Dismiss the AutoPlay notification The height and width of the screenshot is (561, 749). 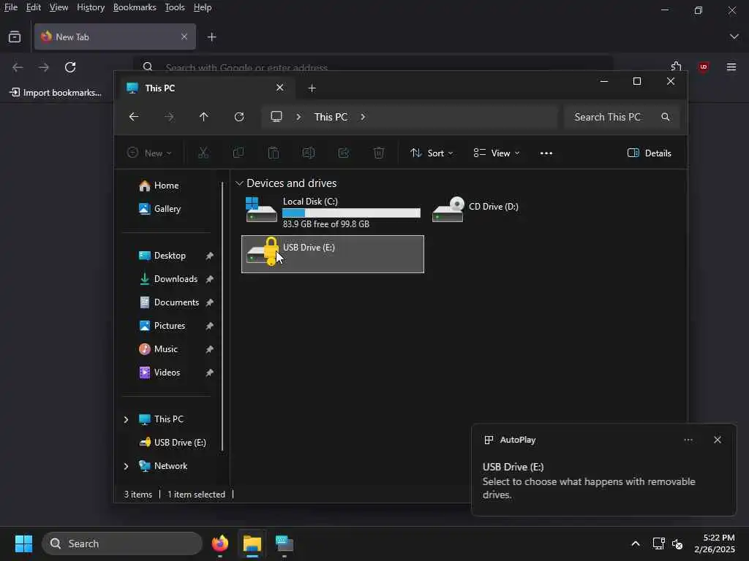718,440
